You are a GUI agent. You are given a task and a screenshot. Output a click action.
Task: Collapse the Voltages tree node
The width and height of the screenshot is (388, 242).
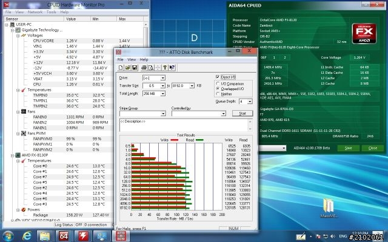[18, 36]
